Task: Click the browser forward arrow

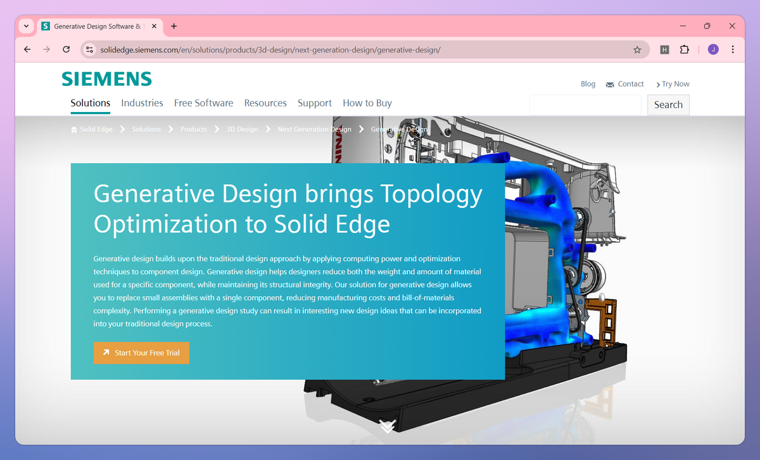Action: pyautogui.click(x=46, y=49)
